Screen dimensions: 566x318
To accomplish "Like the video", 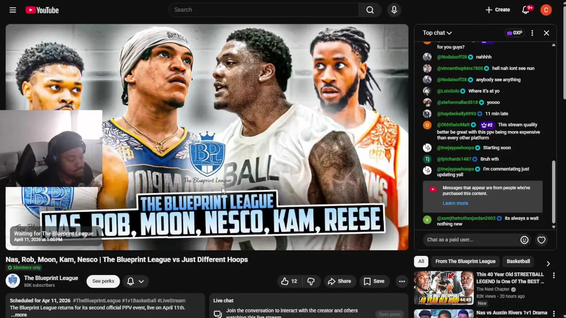I will click(x=289, y=281).
